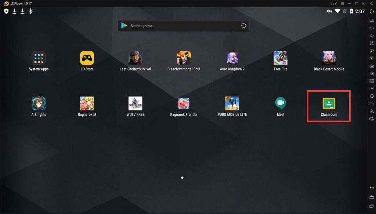
Task: Click the Google Play logo in search bar
Action: coord(124,26)
